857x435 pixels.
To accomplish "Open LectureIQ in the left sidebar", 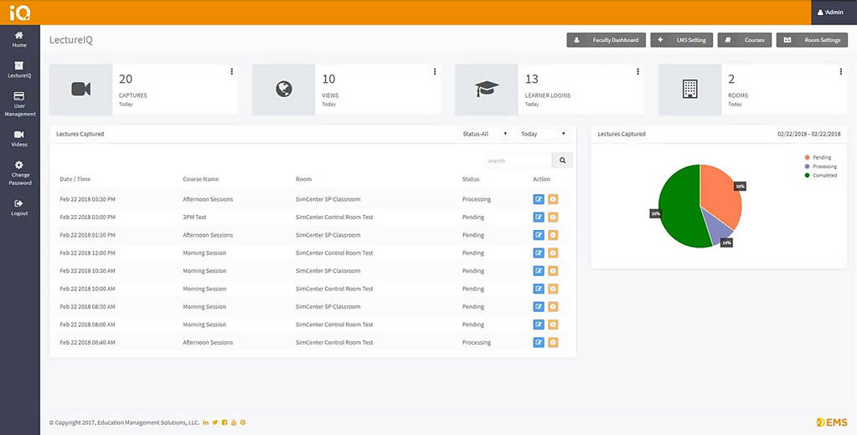I will click(x=19, y=69).
